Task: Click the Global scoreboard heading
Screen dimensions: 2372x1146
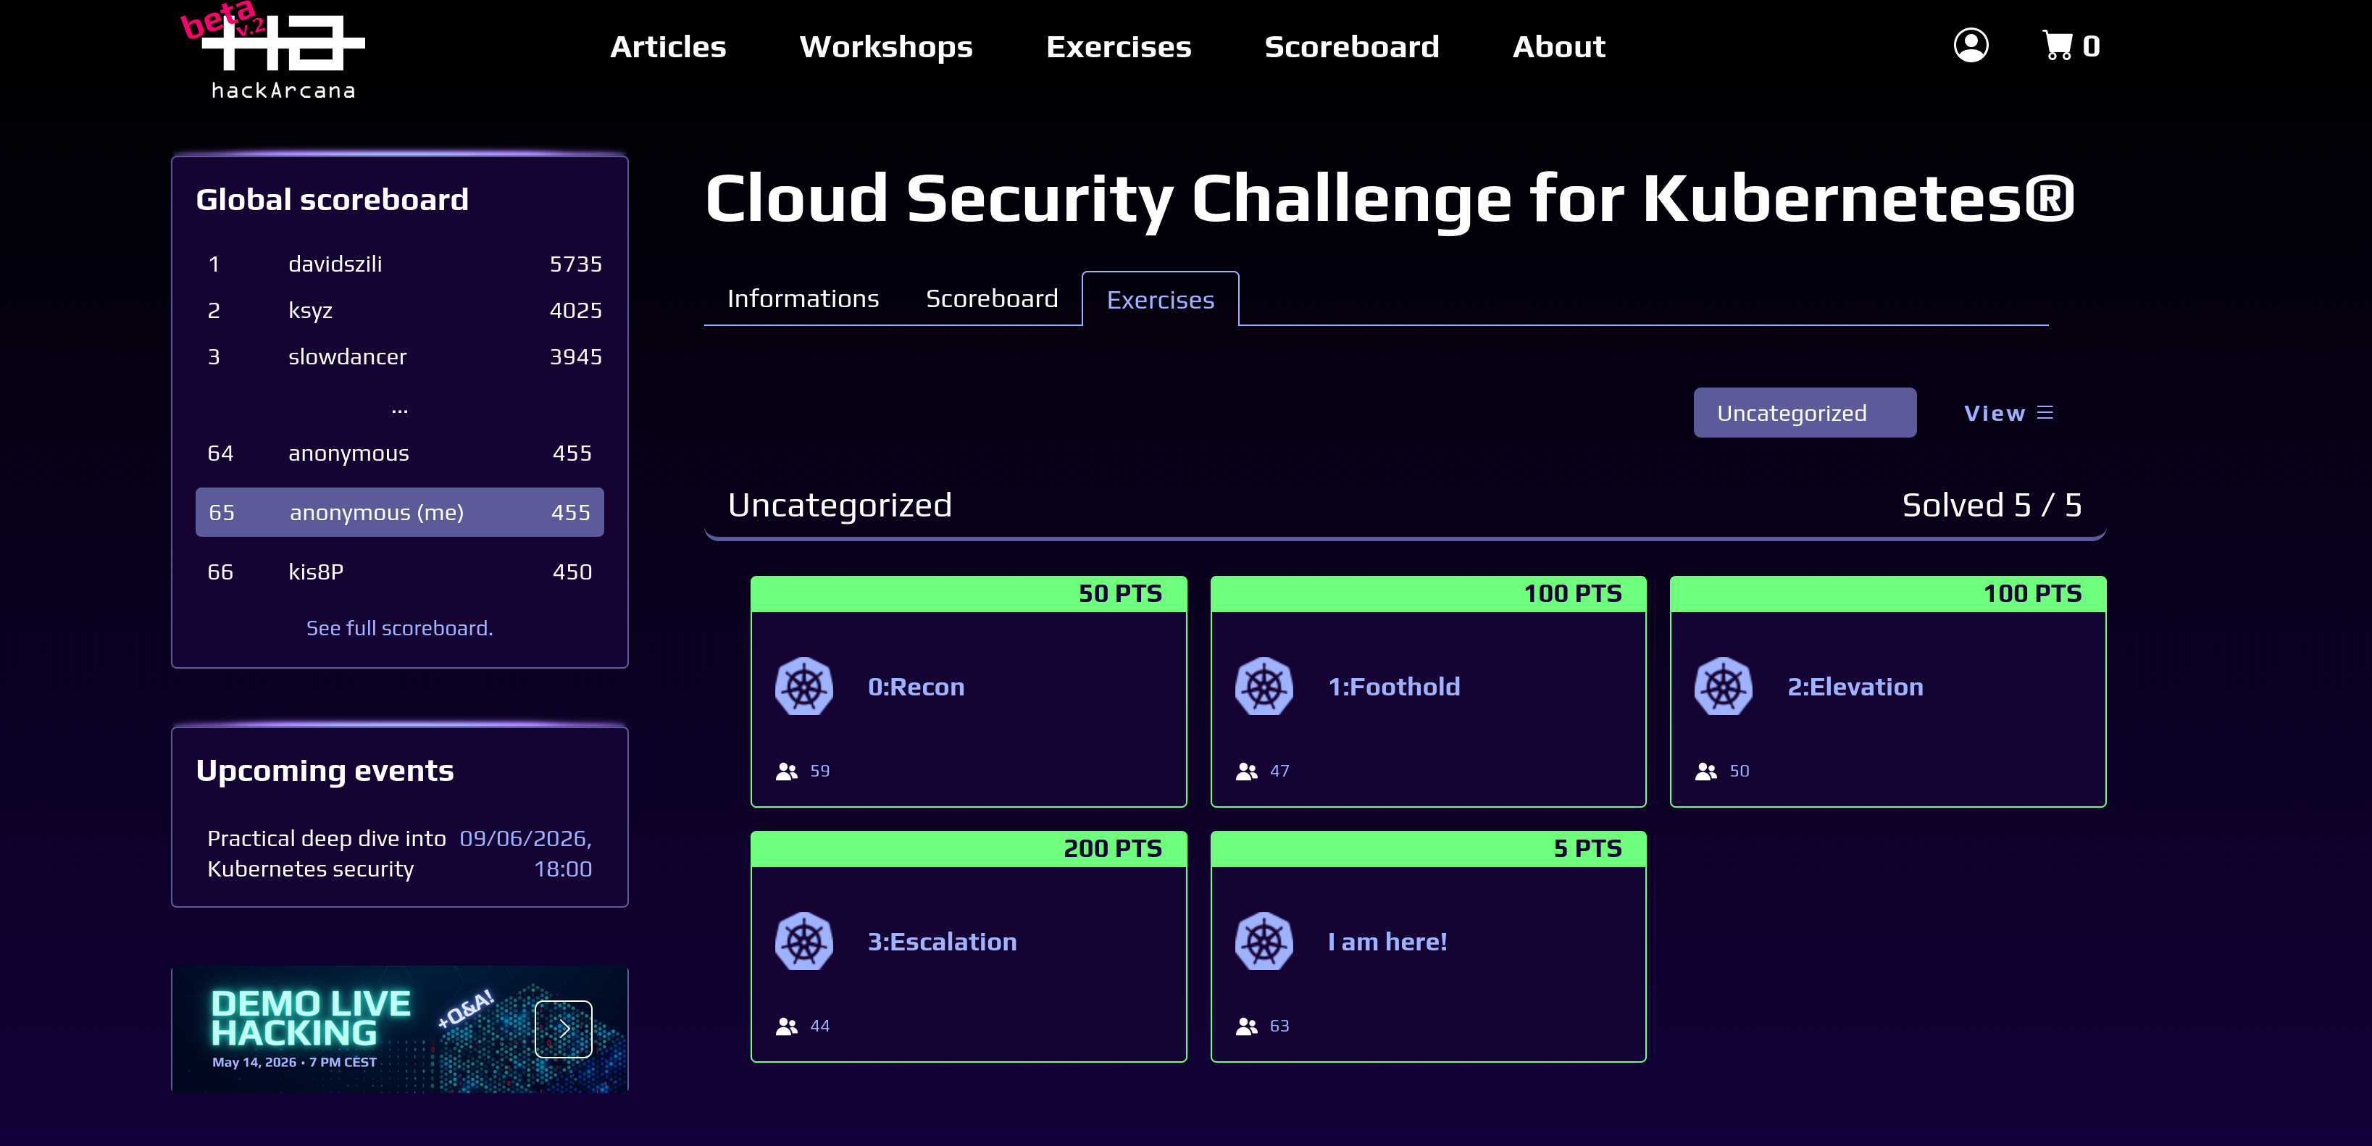Action: (x=333, y=200)
